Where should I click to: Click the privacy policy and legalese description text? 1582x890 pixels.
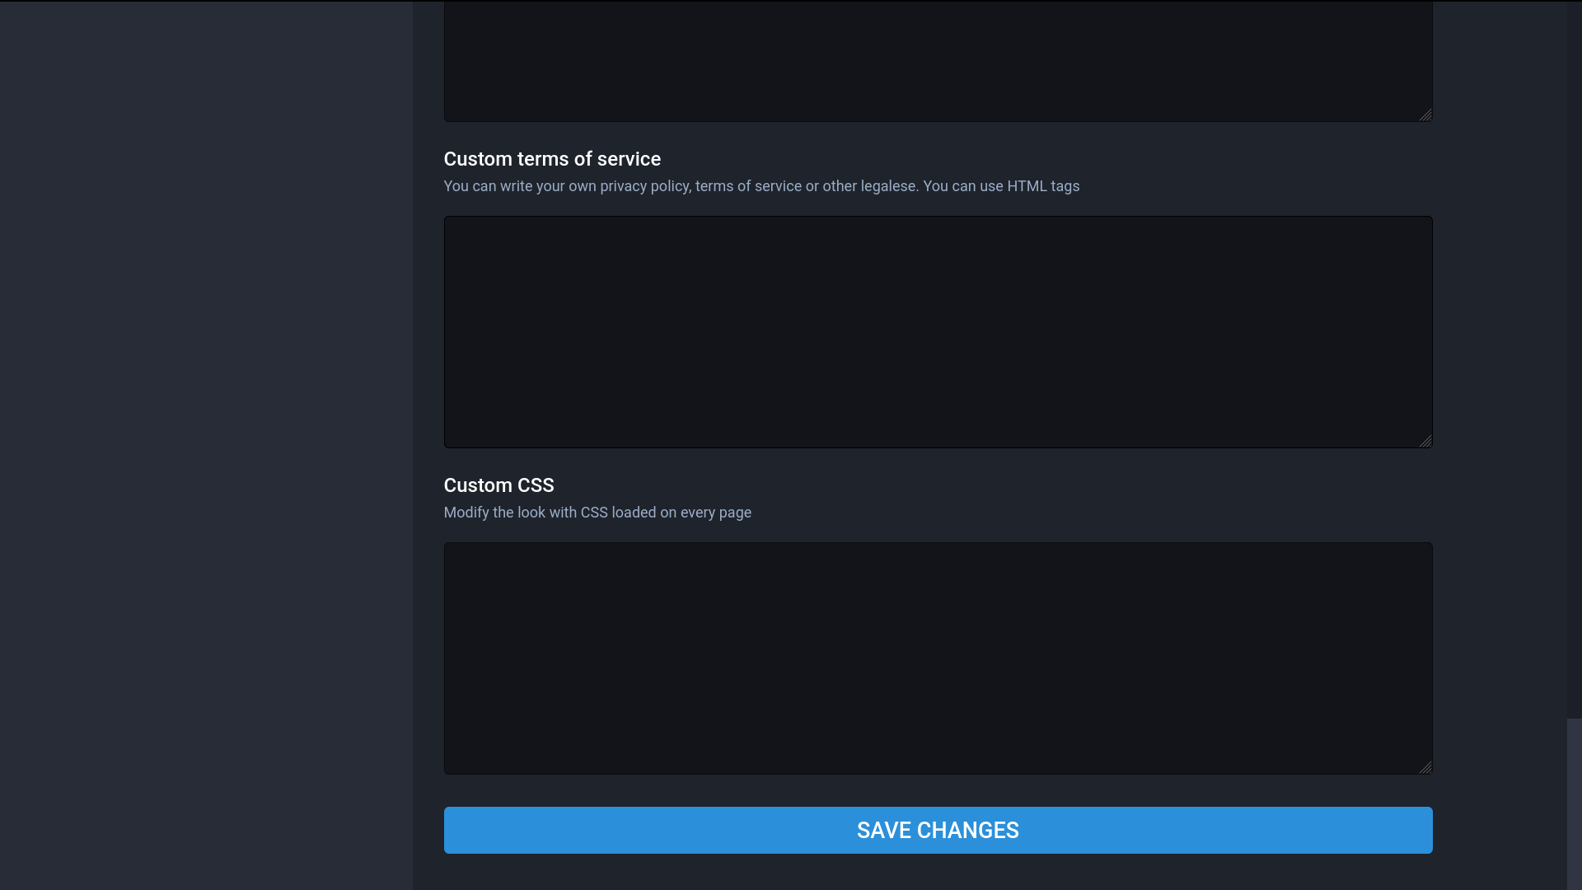point(681,186)
